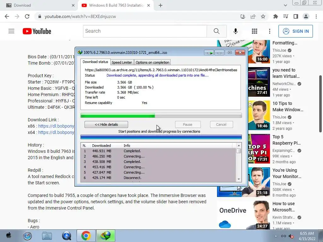Select connection row 6 showing Disconnect.
The height and width of the screenshot is (242, 323).
pyautogui.click(x=158, y=178)
